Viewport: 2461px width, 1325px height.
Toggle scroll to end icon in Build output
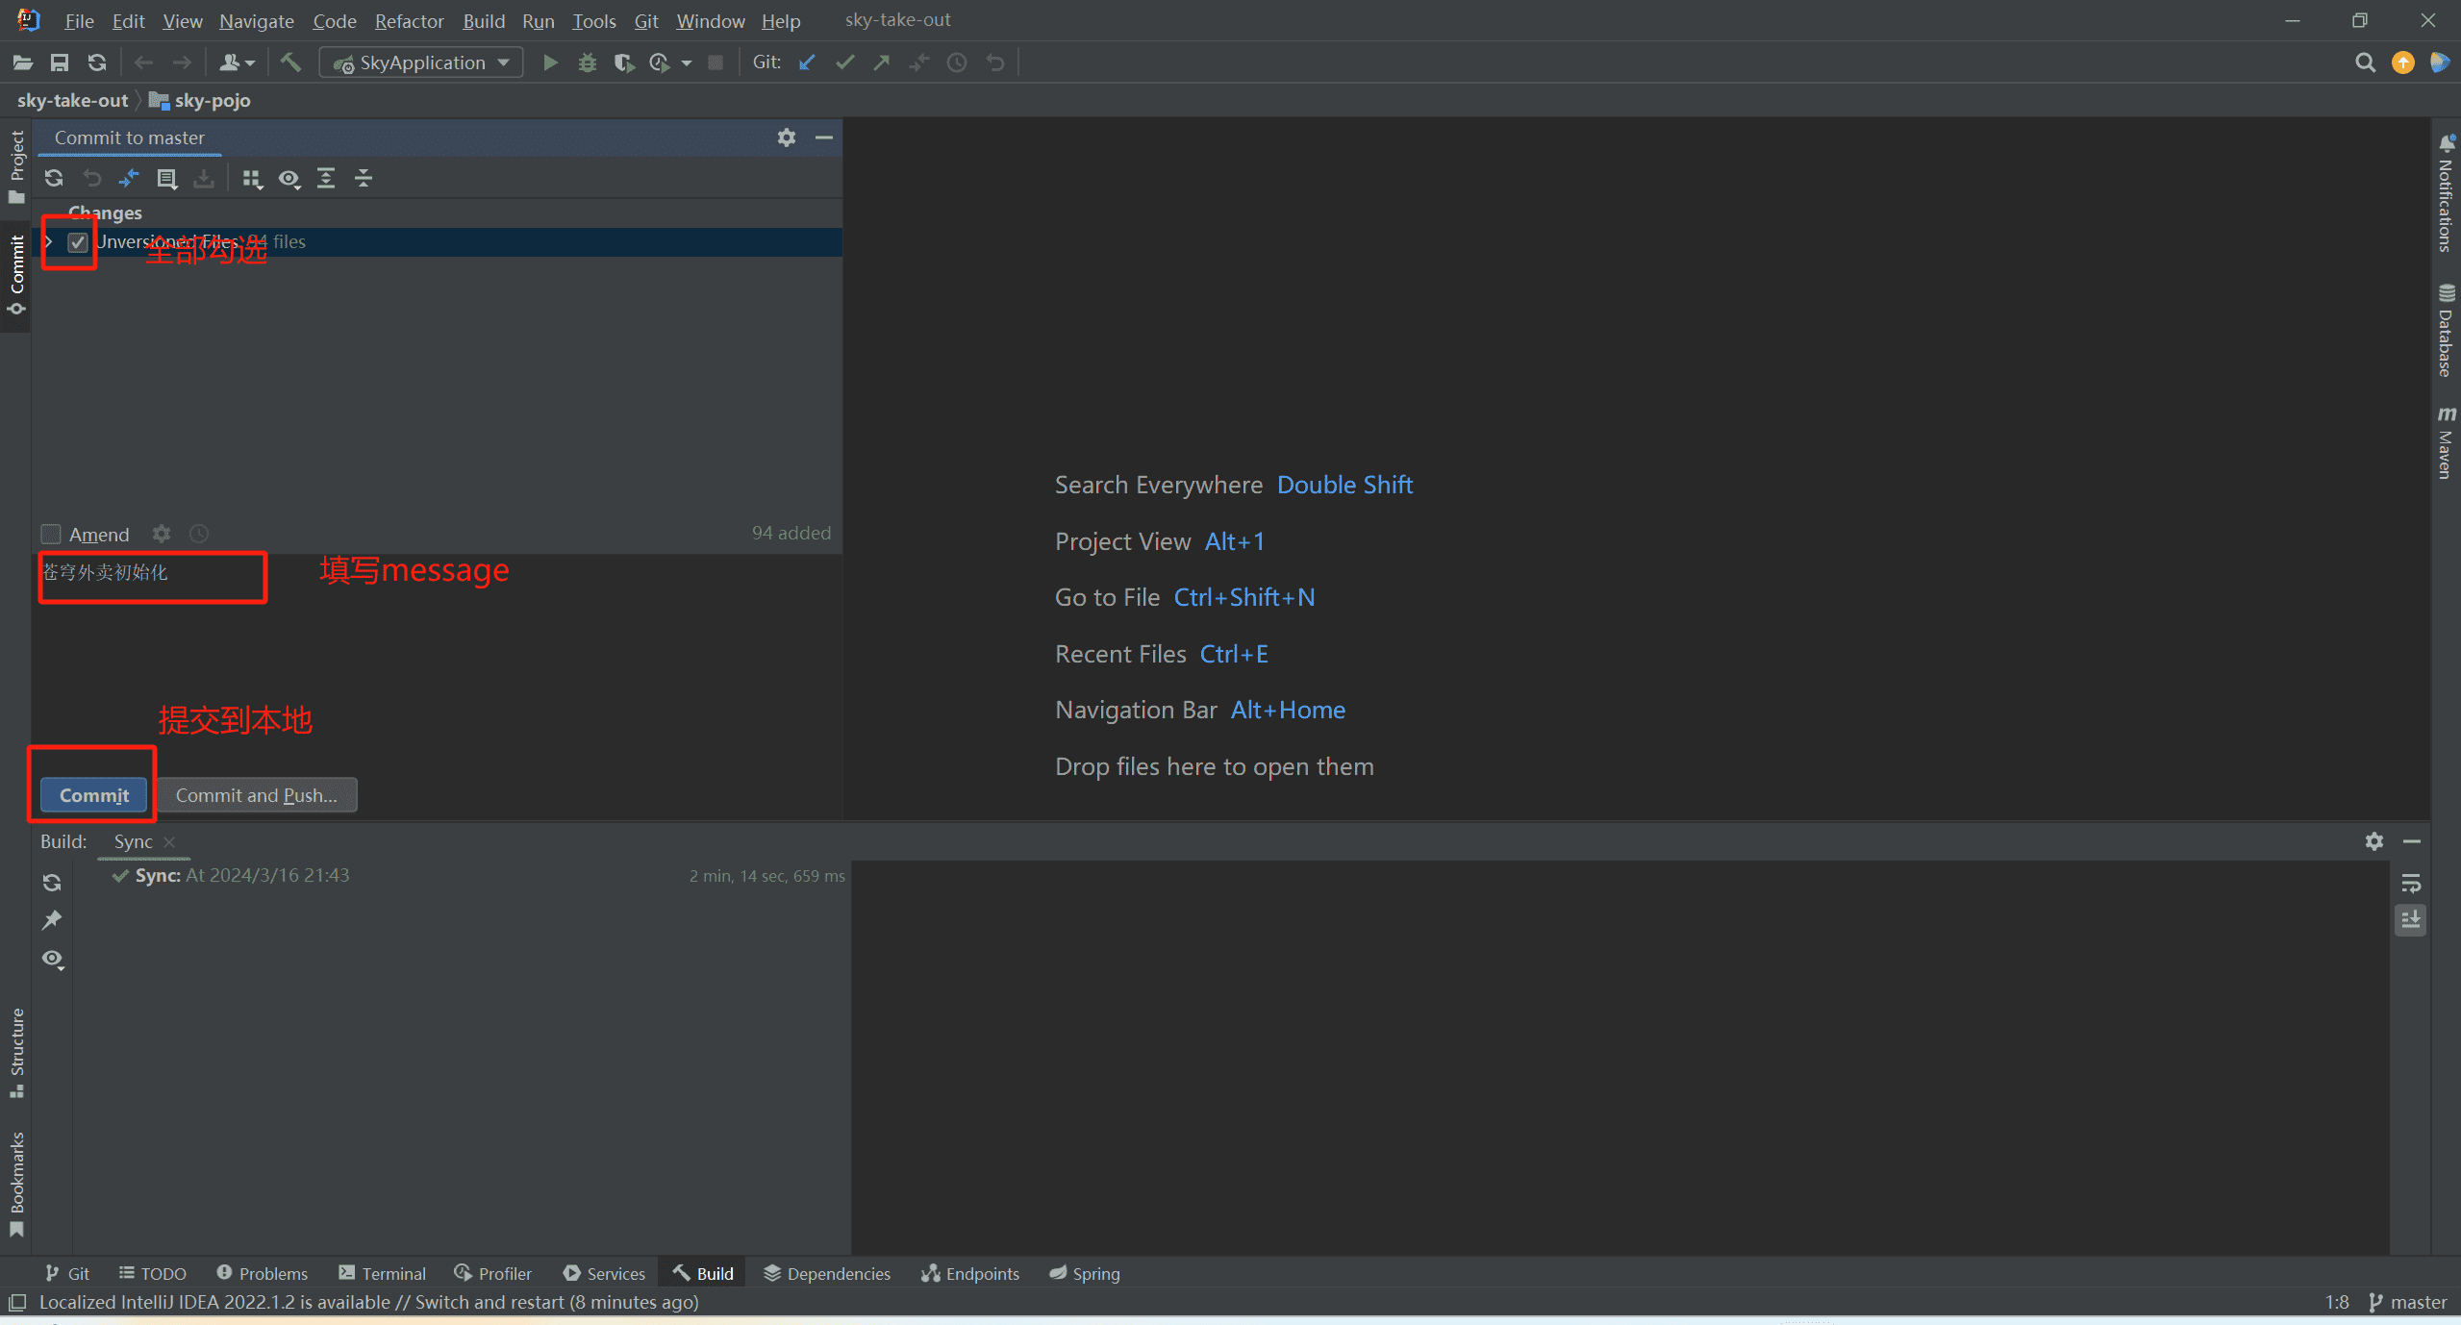[2411, 920]
